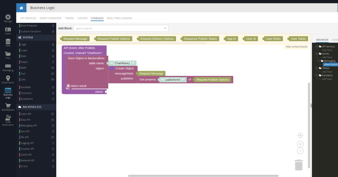Click Add New under Functions
Screen dimensions: 338x177
coord(327,79)
